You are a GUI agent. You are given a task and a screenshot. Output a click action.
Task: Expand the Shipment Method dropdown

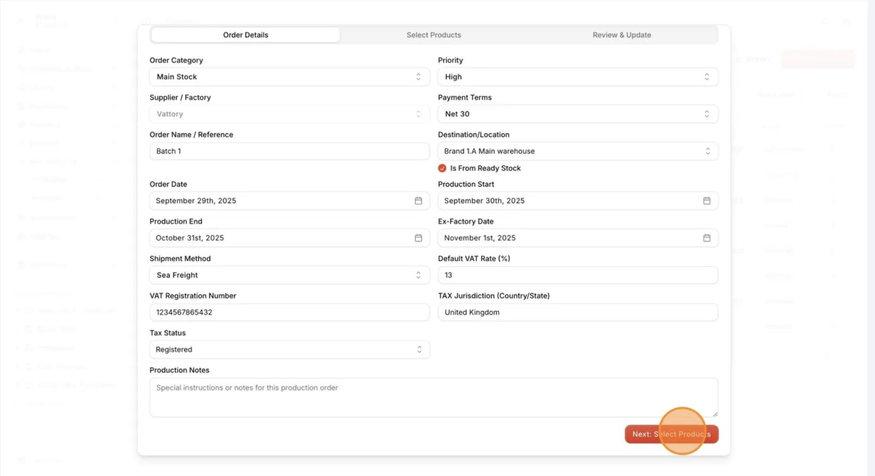click(x=289, y=275)
